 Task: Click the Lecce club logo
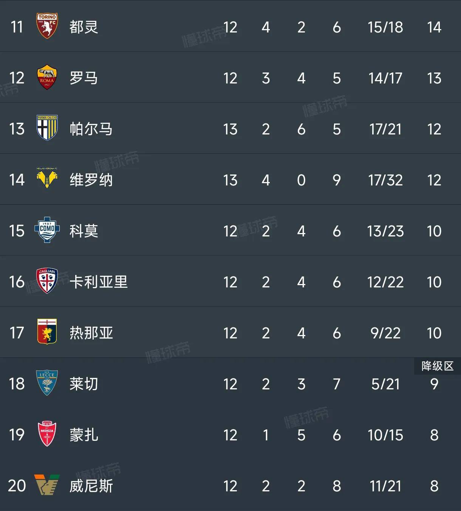46,384
